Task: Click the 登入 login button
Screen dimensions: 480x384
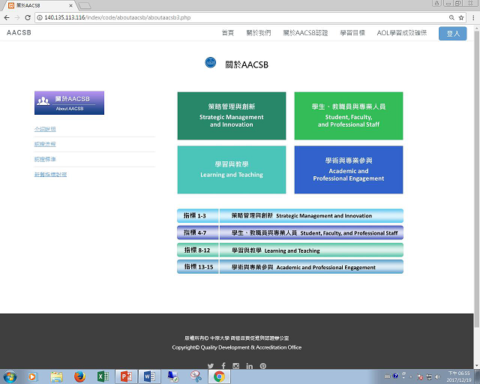Action: point(453,34)
